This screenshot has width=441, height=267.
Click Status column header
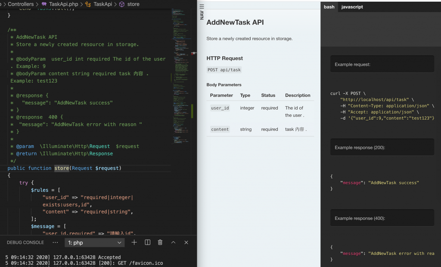point(268,95)
